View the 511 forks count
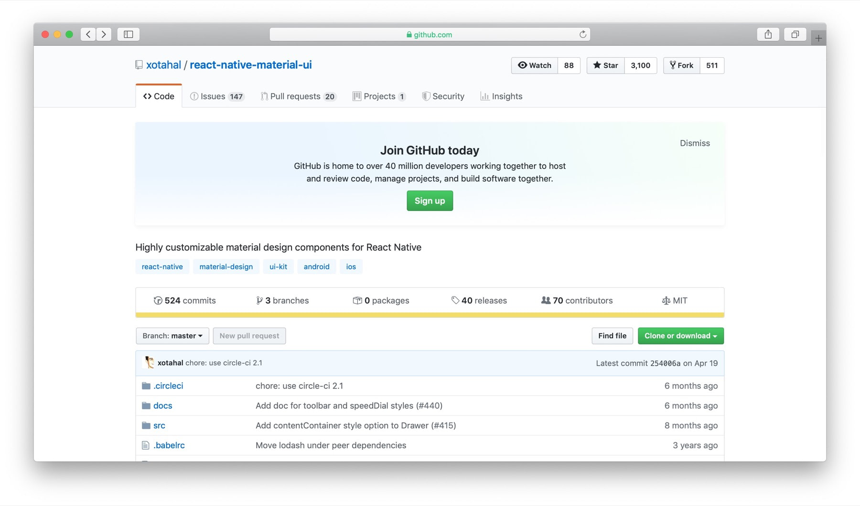The image size is (860, 506). pyautogui.click(x=712, y=65)
